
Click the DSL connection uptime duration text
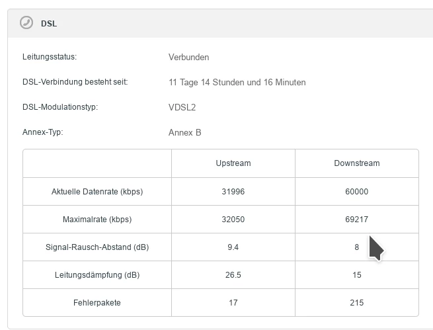click(237, 83)
